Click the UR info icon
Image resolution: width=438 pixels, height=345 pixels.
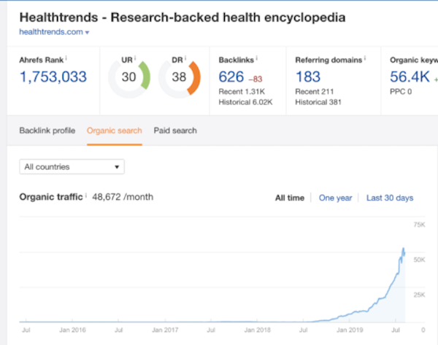[135, 58]
